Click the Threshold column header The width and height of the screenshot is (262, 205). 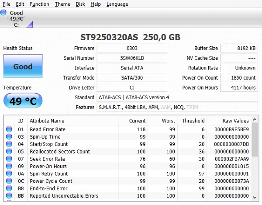coord(192,121)
